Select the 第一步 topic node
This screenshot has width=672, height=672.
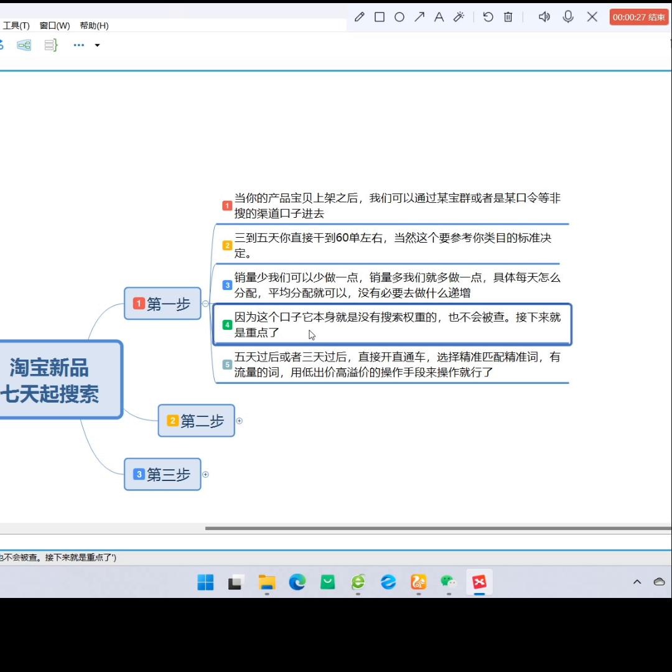coord(162,304)
